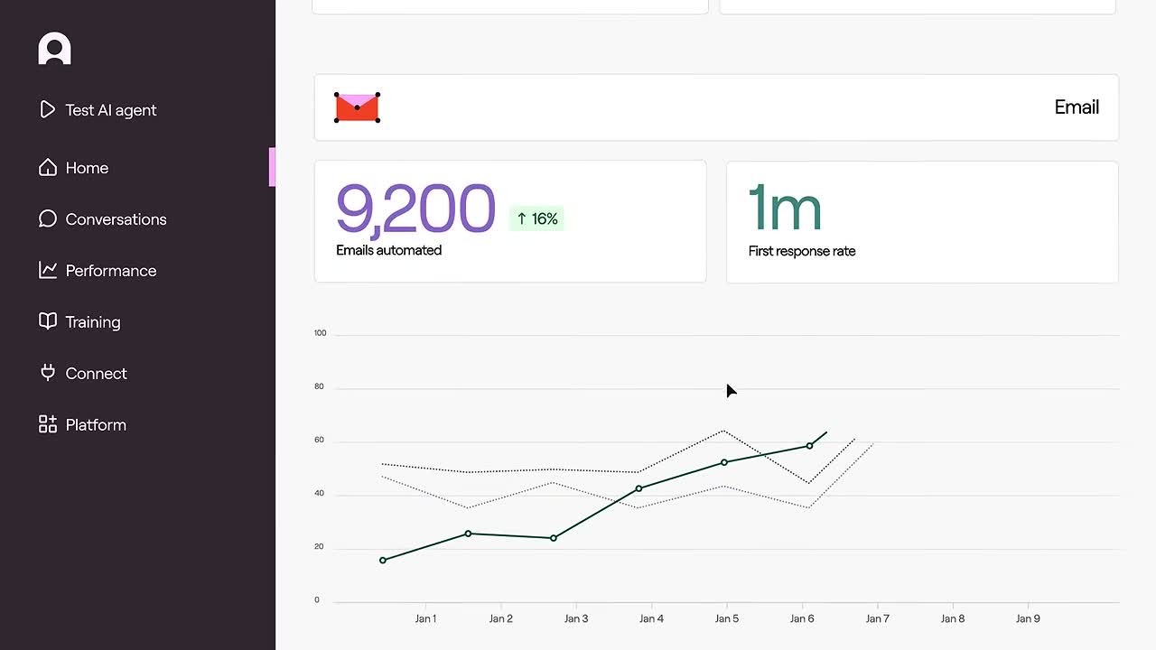Click the Platform grid icon
Viewport: 1156px width, 650px height.
pos(48,424)
